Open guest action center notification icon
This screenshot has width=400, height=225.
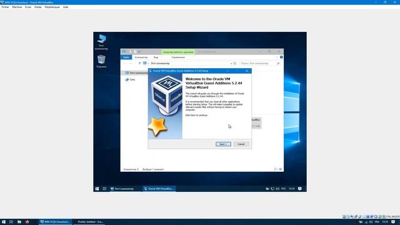pyautogui.click(x=300, y=189)
